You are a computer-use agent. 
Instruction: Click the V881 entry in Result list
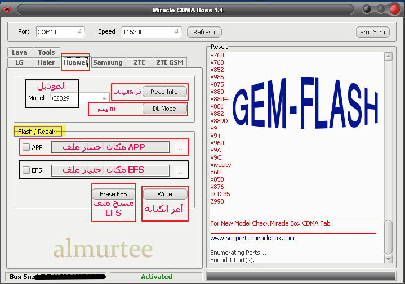click(x=217, y=106)
